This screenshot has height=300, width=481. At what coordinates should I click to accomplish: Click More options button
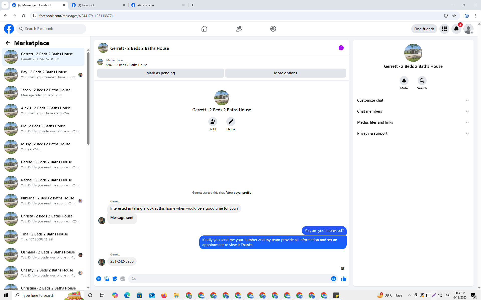(285, 73)
